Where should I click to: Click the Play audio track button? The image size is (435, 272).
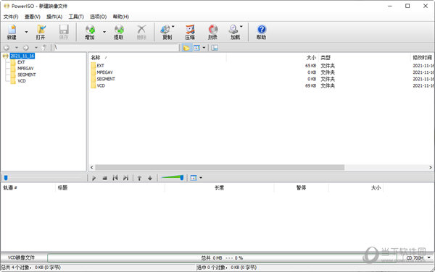94,178
